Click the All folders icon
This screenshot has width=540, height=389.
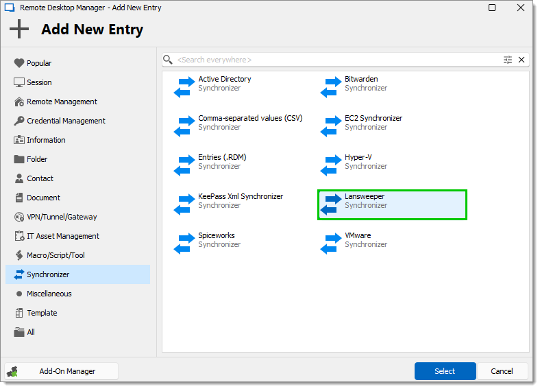pos(19,332)
